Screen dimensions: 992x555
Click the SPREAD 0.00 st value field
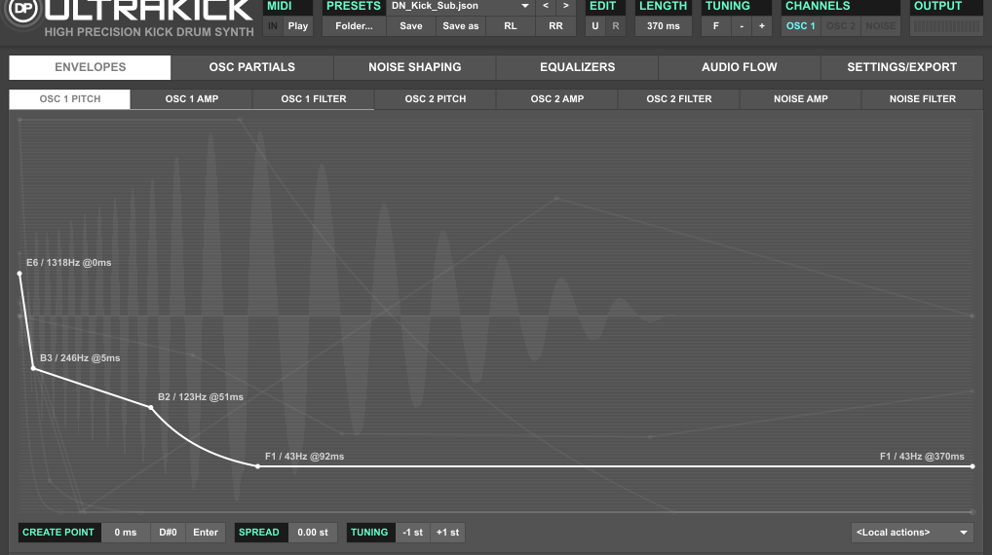[312, 533]
